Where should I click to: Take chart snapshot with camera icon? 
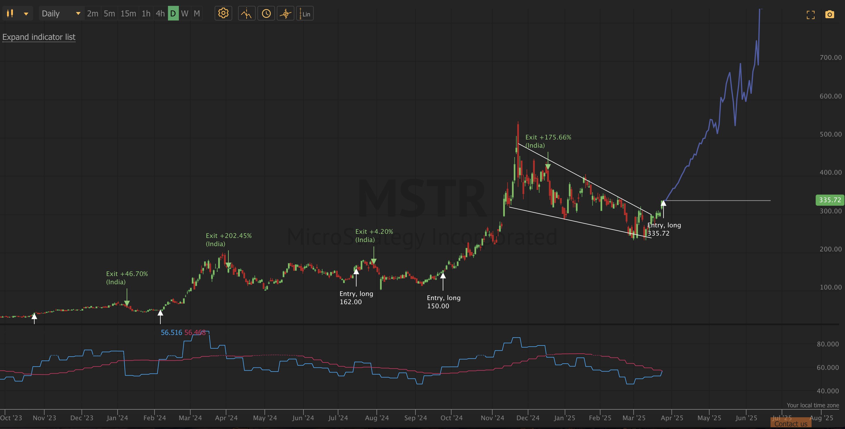coord(829,14)
